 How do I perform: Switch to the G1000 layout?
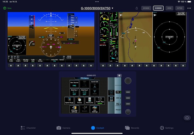click(146, 8)
